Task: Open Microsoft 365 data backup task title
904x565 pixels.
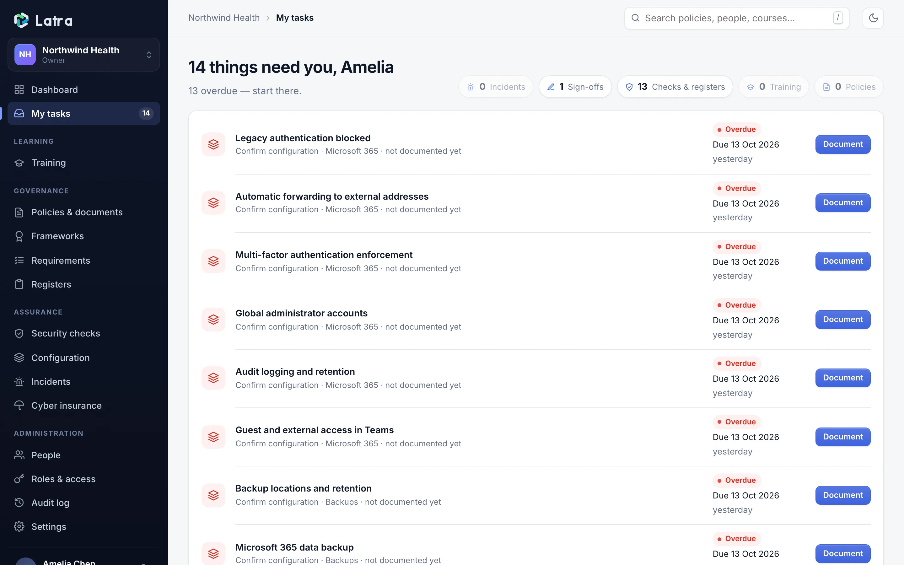Action: click(x=294, y=547)
